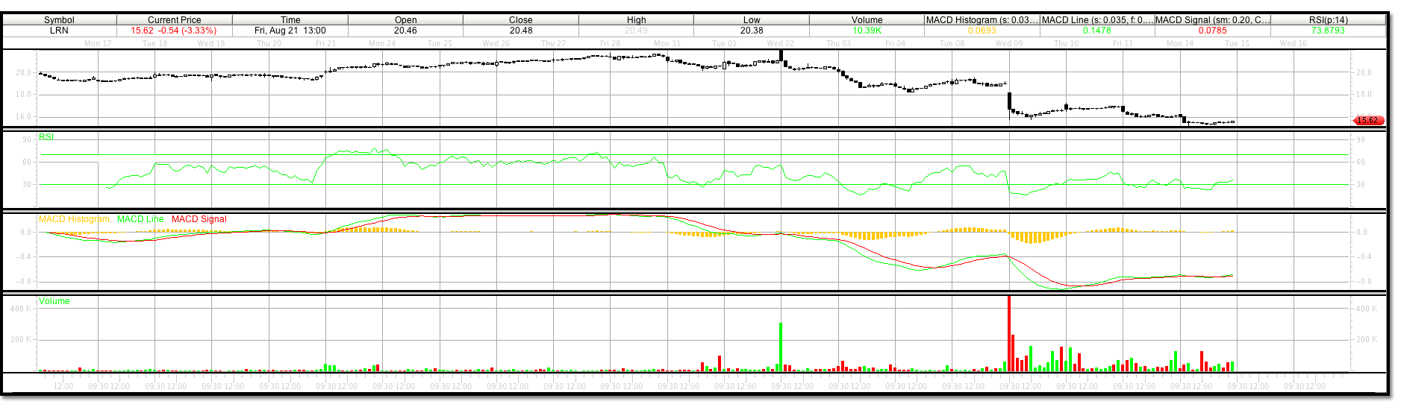The width and height of the screenshot is (1401, 407).
Task: Click the tall green volume spike bar
Action: [781, 347]
